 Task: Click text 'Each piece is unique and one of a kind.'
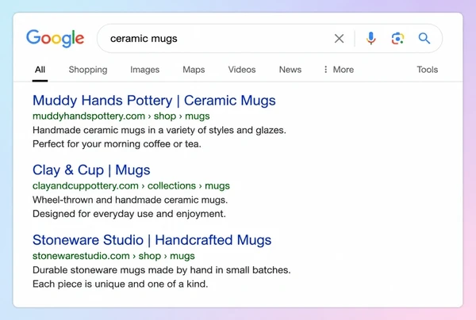pos(121,284)
